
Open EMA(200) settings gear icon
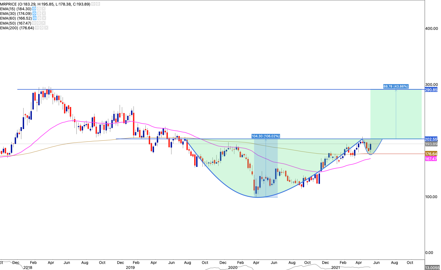coord(42,28)
